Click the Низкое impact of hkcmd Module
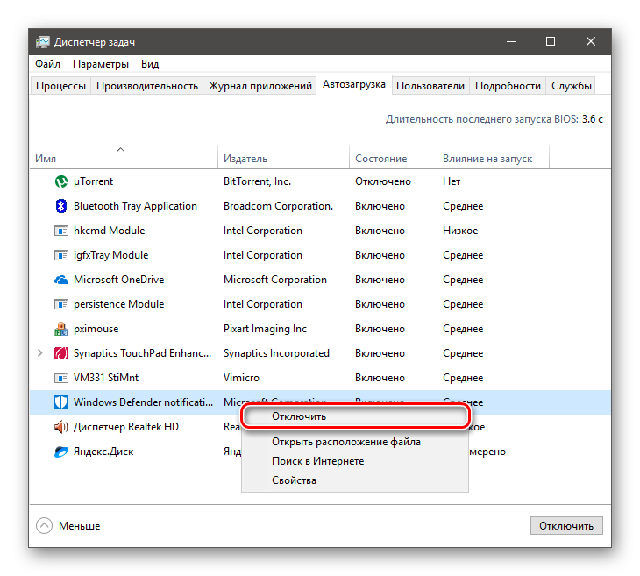640x576 pixels. point(460,231)
